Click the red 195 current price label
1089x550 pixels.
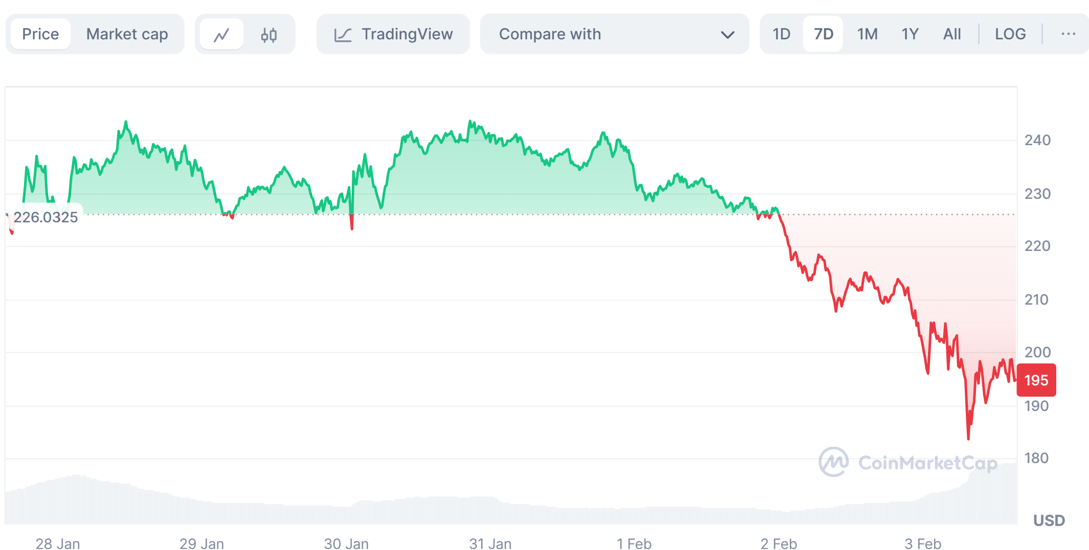1036,380
